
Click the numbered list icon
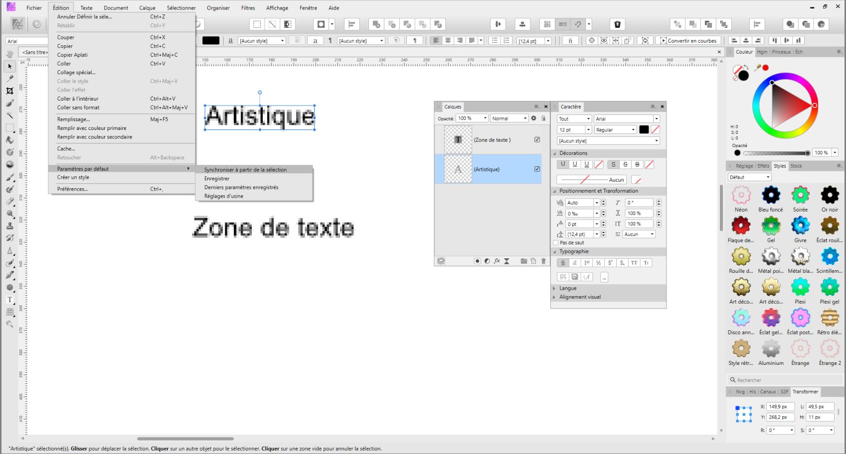click(x=507, y=40)
